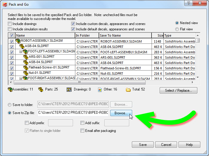Select the Save to Zip file radio button
Viewport: 209px width, 156px height.
(10, 113)
